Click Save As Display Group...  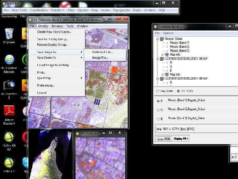56,39
